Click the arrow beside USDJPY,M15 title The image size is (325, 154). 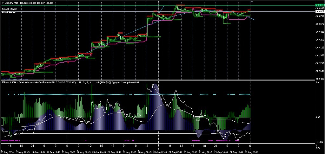[x=3, y=3]
